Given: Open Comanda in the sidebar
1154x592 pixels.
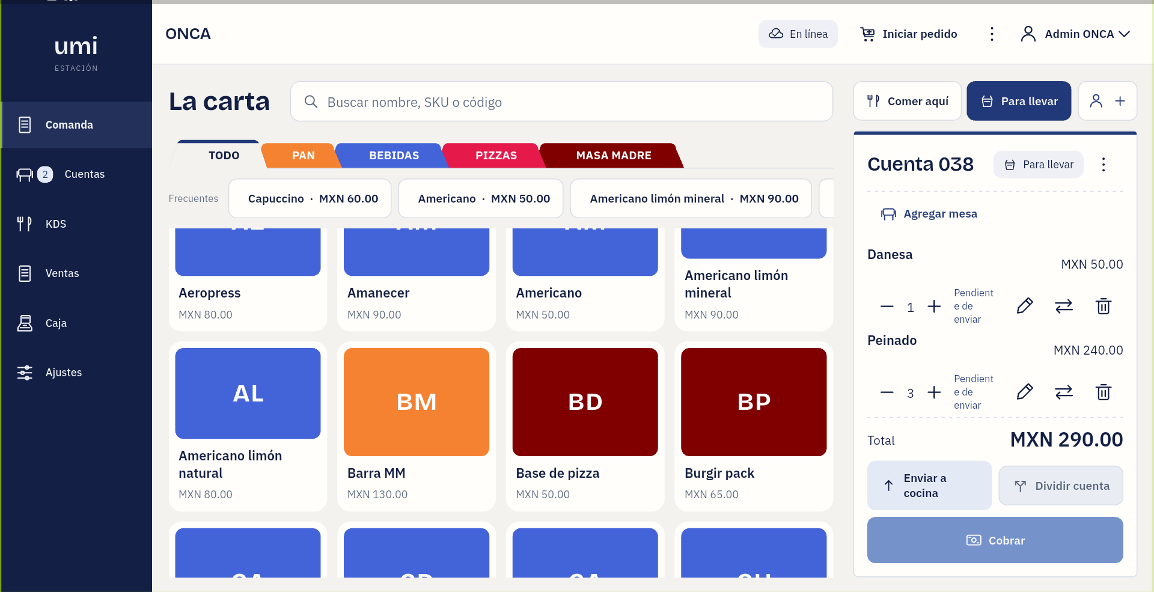Looking at the screenshot, I should (76, 125).
